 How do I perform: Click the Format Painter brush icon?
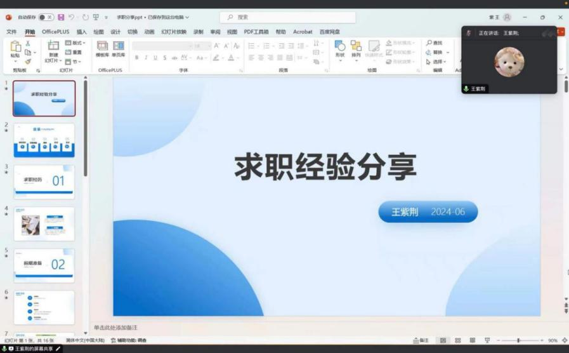point(28,62)
